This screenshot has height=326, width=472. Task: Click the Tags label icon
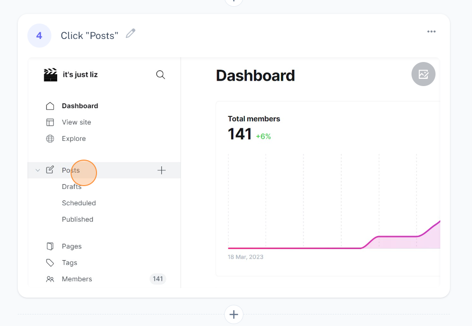50,263
